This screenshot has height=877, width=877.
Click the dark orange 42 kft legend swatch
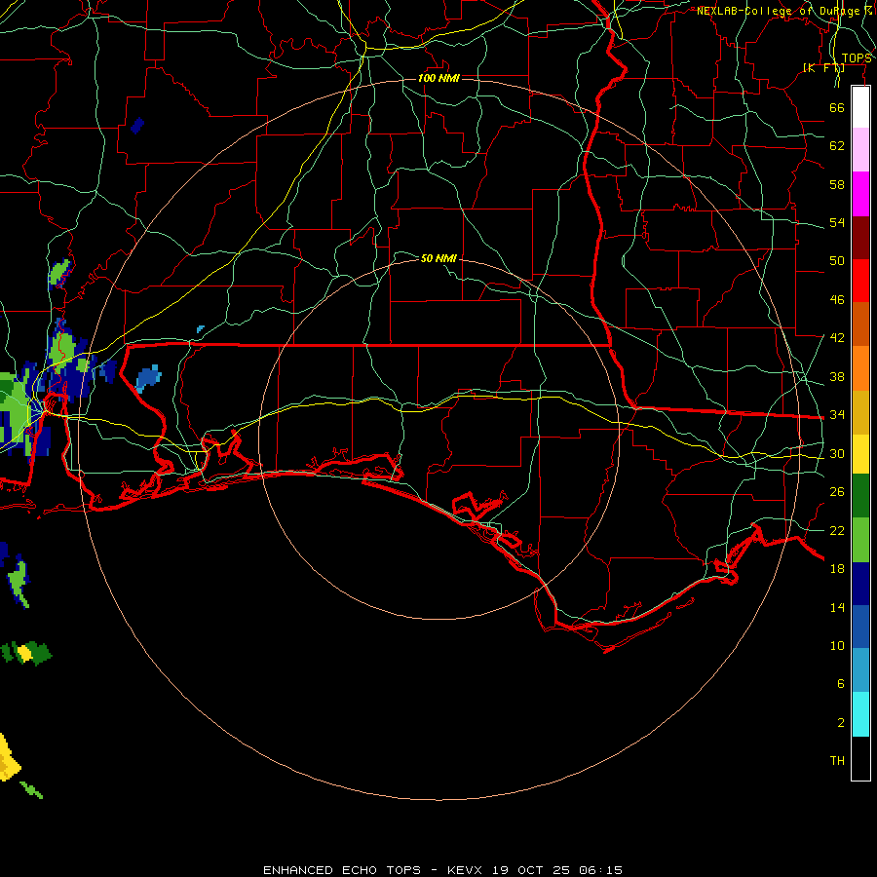860,324
